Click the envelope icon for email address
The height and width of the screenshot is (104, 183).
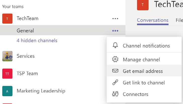(115, 71)
